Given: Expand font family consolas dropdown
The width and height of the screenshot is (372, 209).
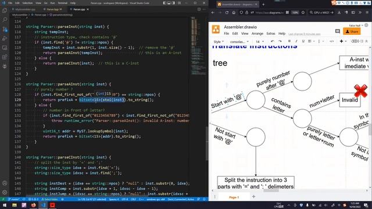Looking at the screenshot, I should point(239,42).
